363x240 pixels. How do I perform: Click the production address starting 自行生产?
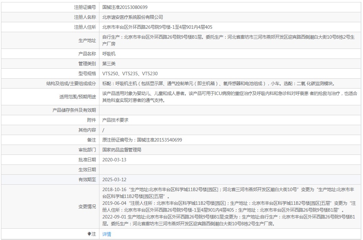click(x=229, y=40)
